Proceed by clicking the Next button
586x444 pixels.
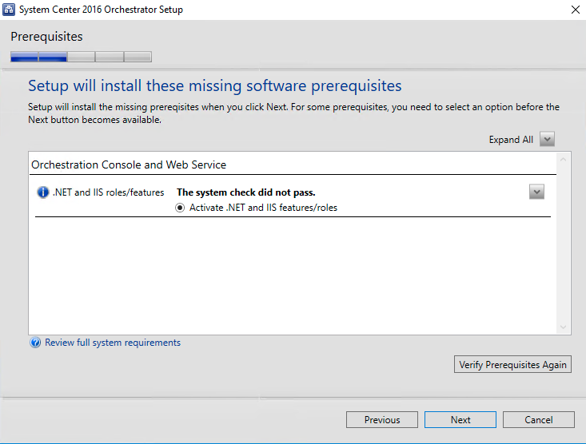(x=460, y=420)
